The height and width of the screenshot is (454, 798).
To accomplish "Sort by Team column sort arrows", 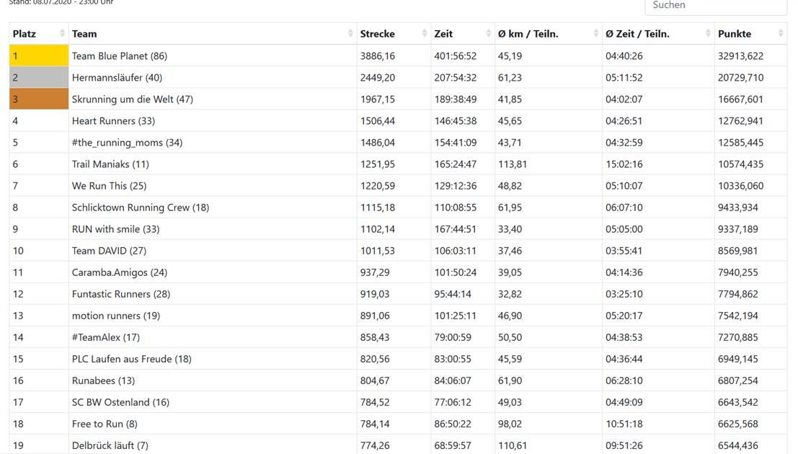I will pos(350,34).
